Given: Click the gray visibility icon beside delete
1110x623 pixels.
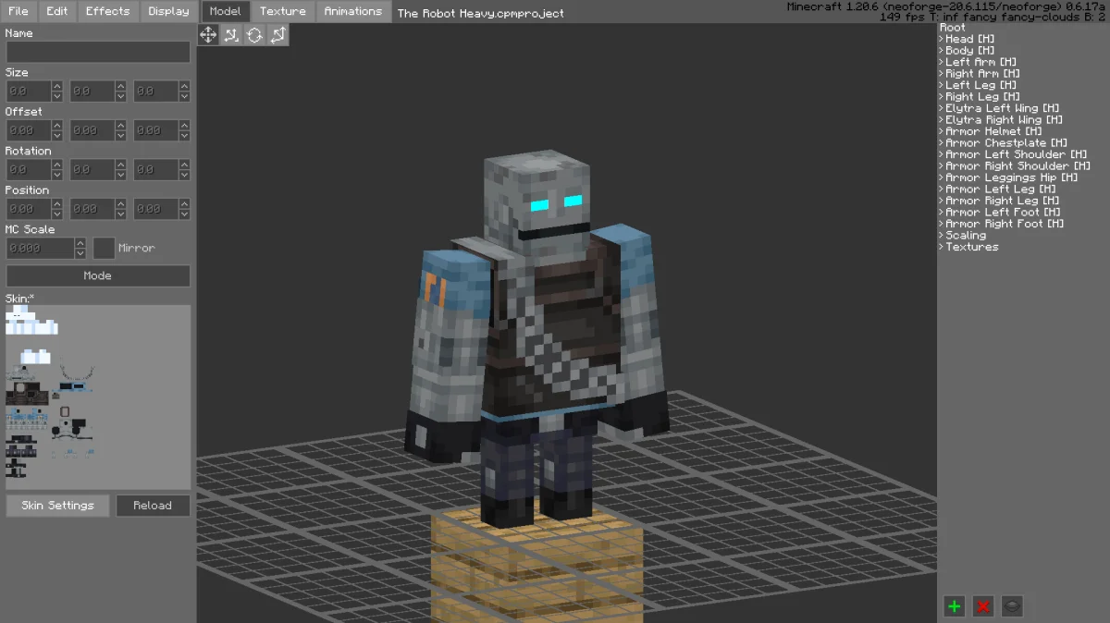Looking at the screenshot, I should click(1013, 606).
